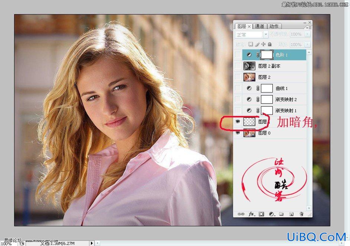Show the 色阶 1 adjustment layer
Screen dimensions: 350x246
238,55
